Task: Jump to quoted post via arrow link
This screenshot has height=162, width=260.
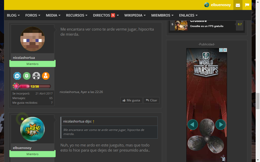Action: [93, 121]
